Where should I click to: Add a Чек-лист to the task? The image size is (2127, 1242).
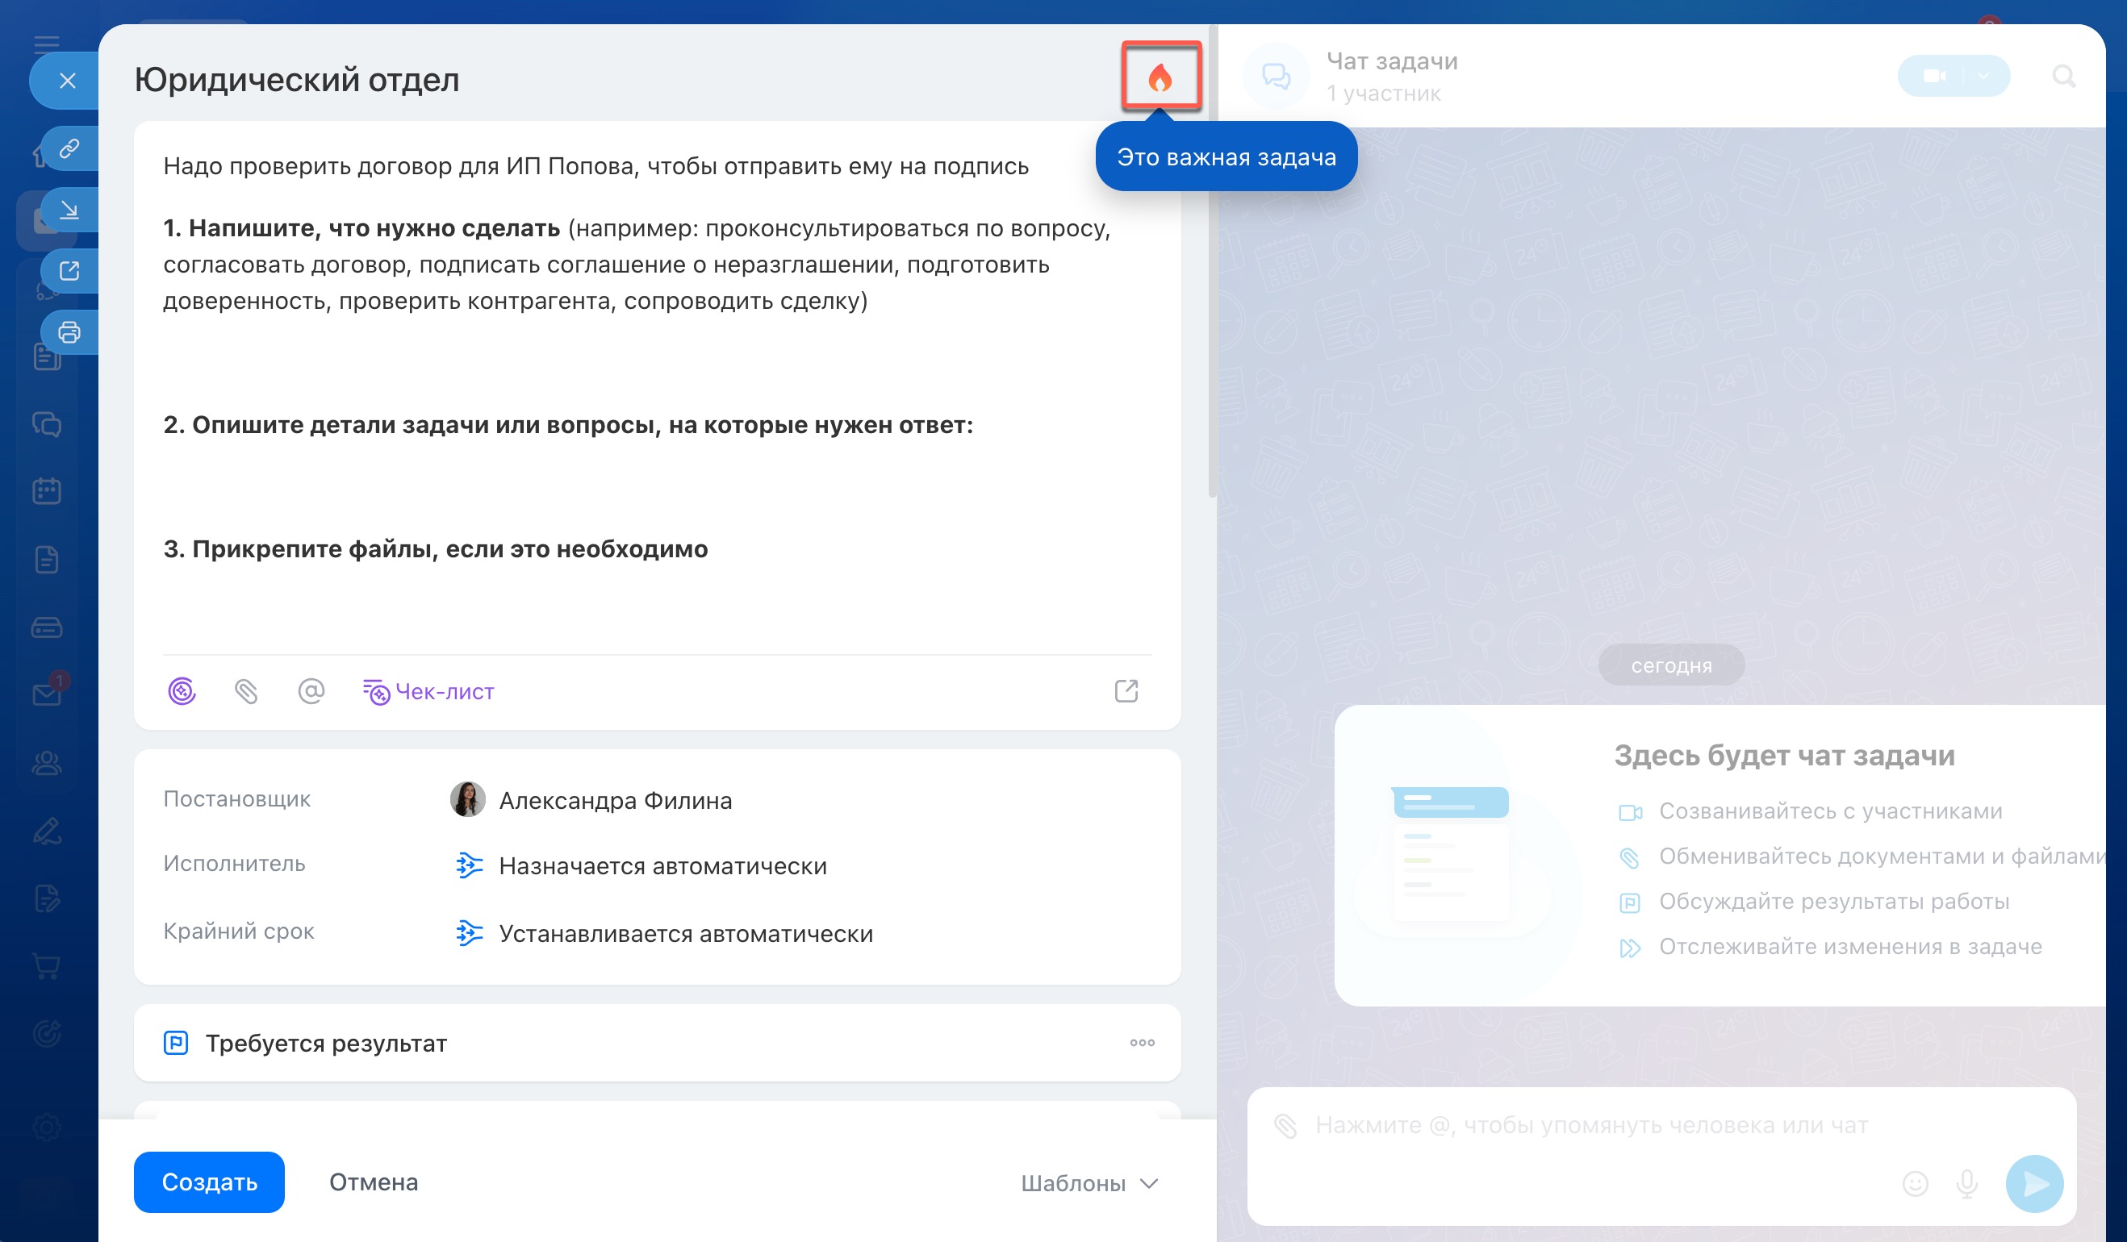[428, 692]
